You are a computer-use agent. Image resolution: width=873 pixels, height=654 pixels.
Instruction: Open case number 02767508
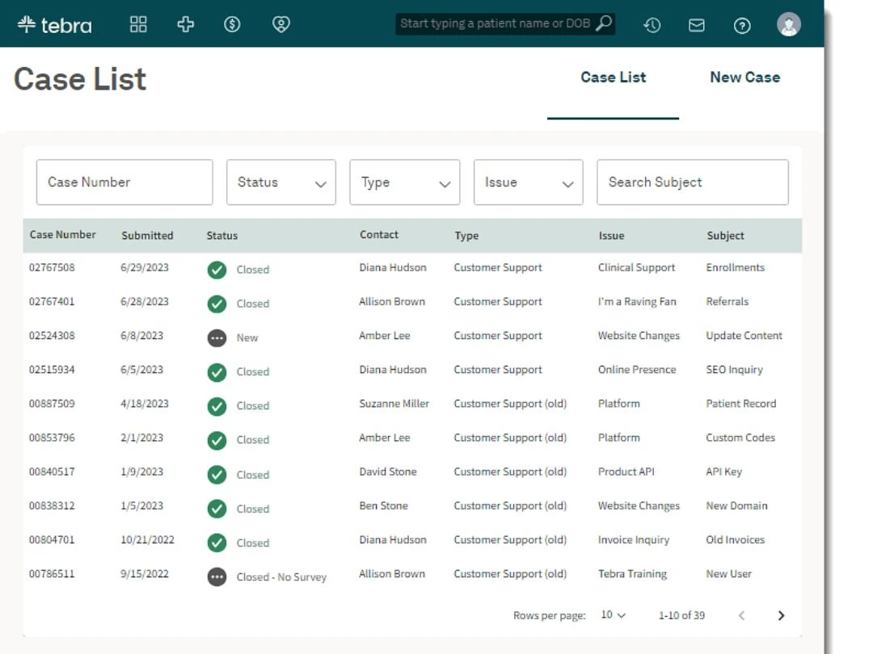(x=52, y=267)
